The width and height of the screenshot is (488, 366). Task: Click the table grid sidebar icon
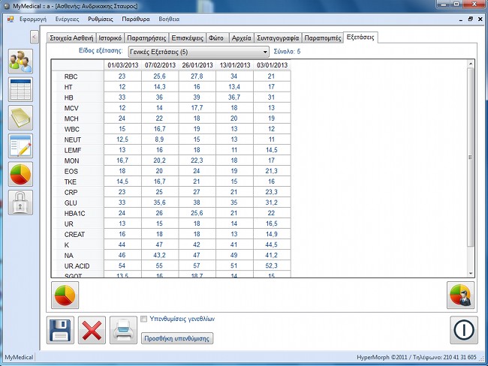[20, 89]
